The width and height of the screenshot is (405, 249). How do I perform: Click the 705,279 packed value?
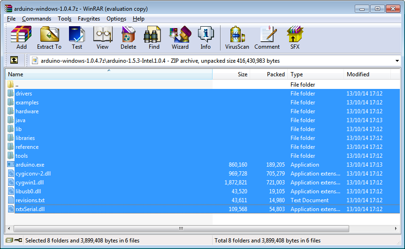[275, 174]
